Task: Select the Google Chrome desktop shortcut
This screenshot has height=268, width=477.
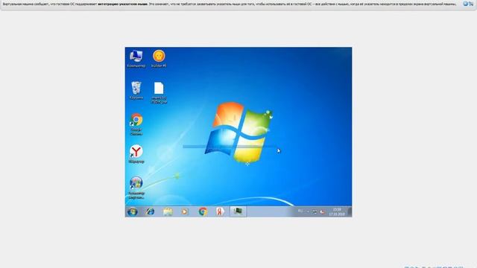Action: [136, 124]
